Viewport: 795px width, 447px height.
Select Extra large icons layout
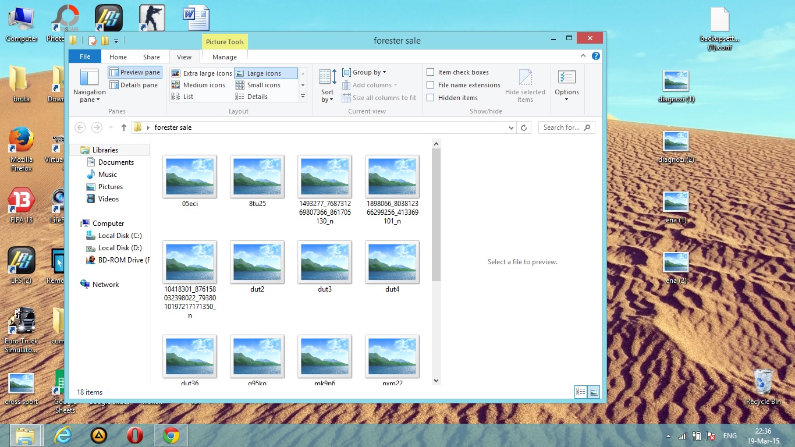pyautogui.click(x=202, y=73)
